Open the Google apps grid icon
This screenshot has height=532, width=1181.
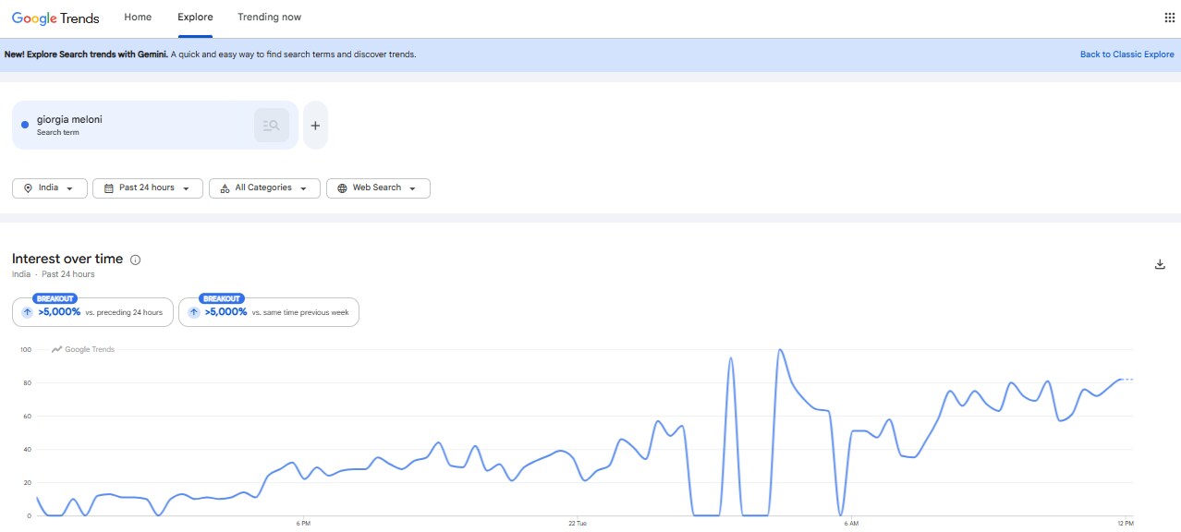click(1169, 18)
